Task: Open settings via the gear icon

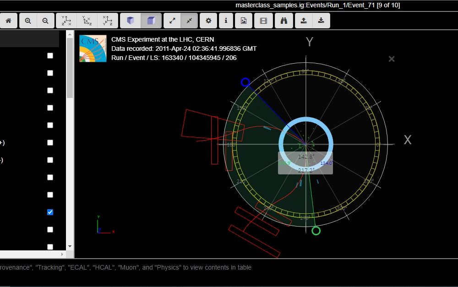Action: 208,21
